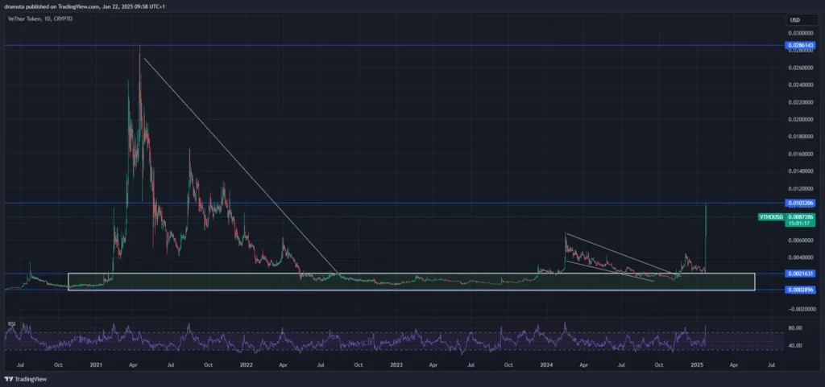Viewport: 825px width, 387px height.
Task: Click the green VTHOUSD current price tag
Action: (x=771, y=217)
